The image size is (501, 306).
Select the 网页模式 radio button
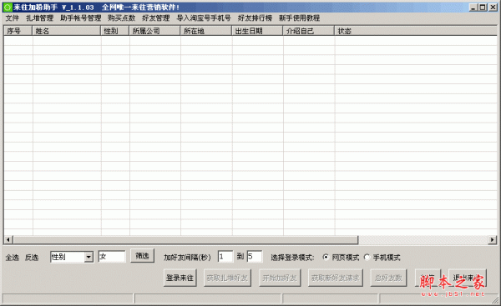click(326, 257)
